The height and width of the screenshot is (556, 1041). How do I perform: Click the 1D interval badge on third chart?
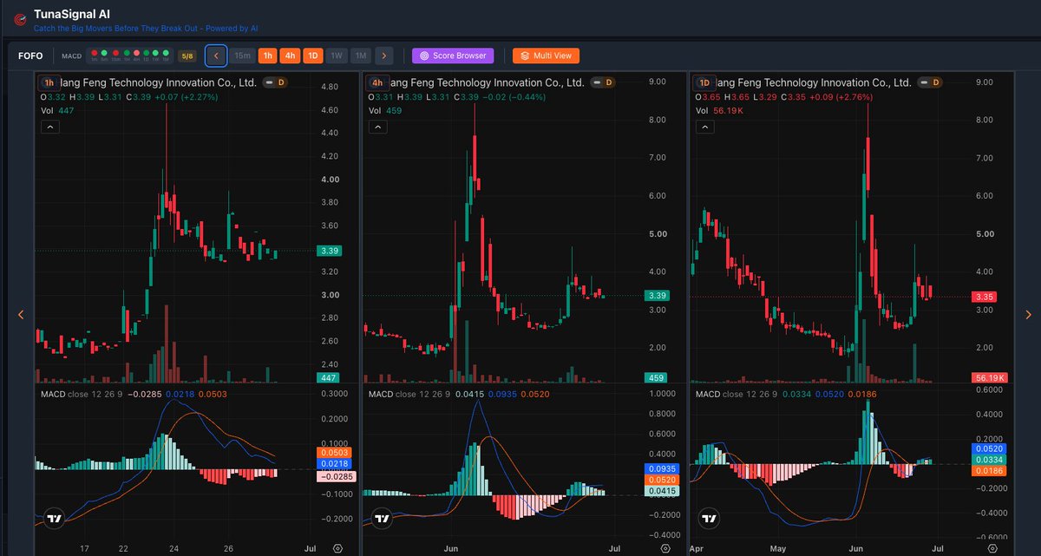tap(704, 83)
